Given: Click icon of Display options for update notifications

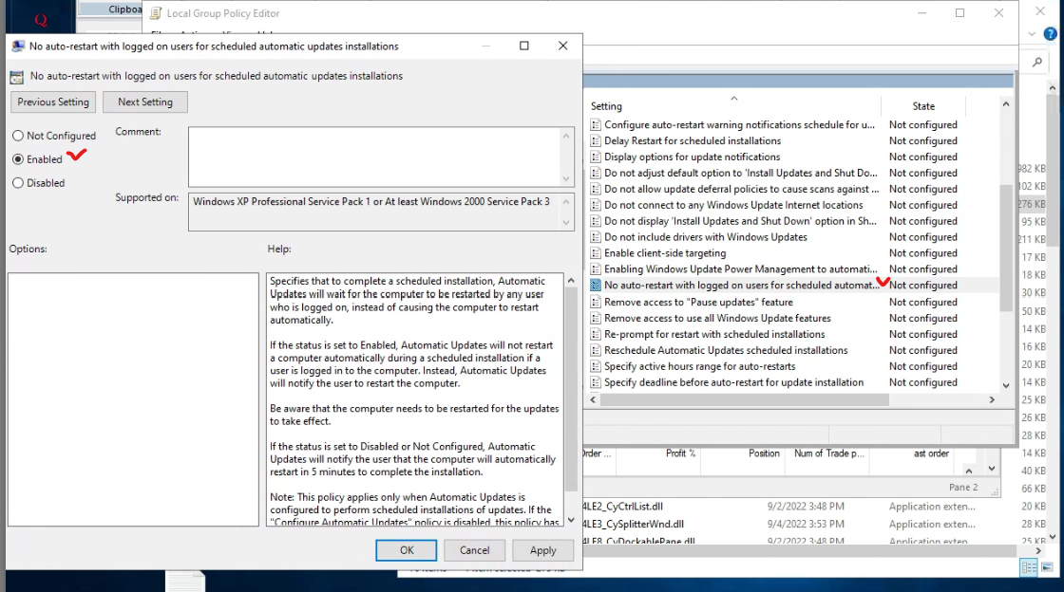Looking at the screenshot, I should pos(596,157).
